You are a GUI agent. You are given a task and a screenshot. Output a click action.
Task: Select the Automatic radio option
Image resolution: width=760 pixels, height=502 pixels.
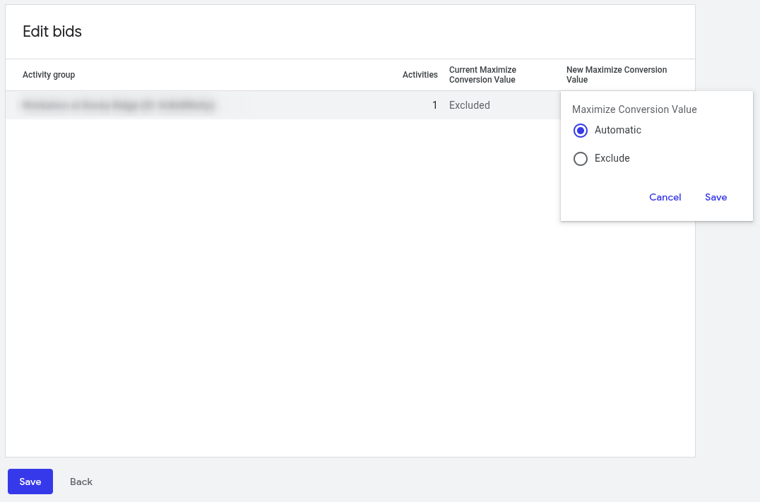580,131
